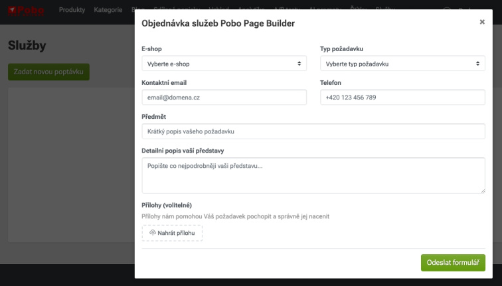
Task: Click the Detailní popis textarea
Action: (313, 175)
